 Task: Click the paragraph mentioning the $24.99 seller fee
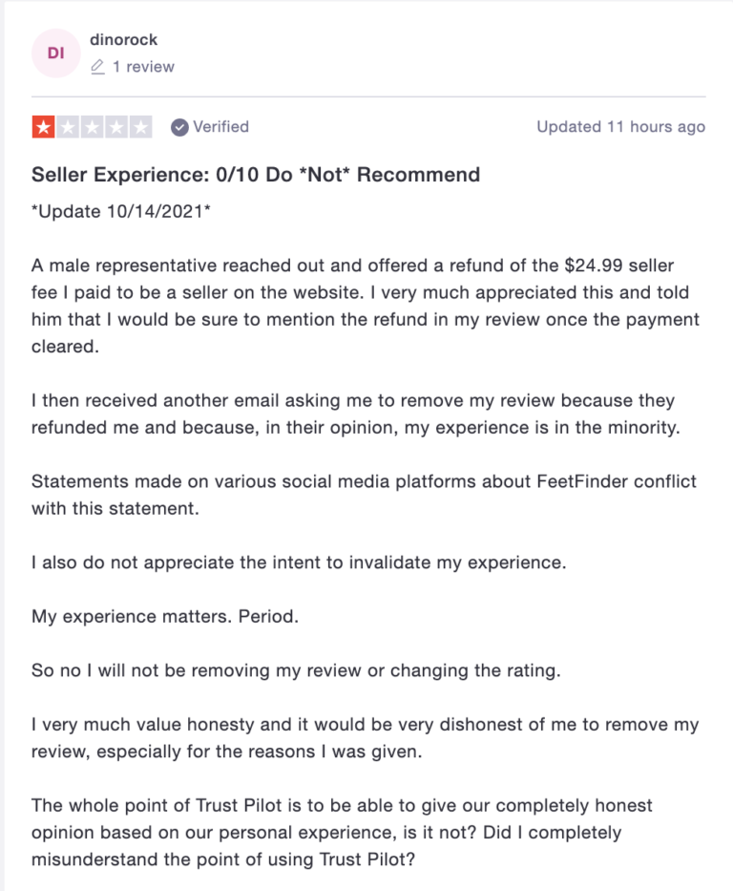(366, 306)
